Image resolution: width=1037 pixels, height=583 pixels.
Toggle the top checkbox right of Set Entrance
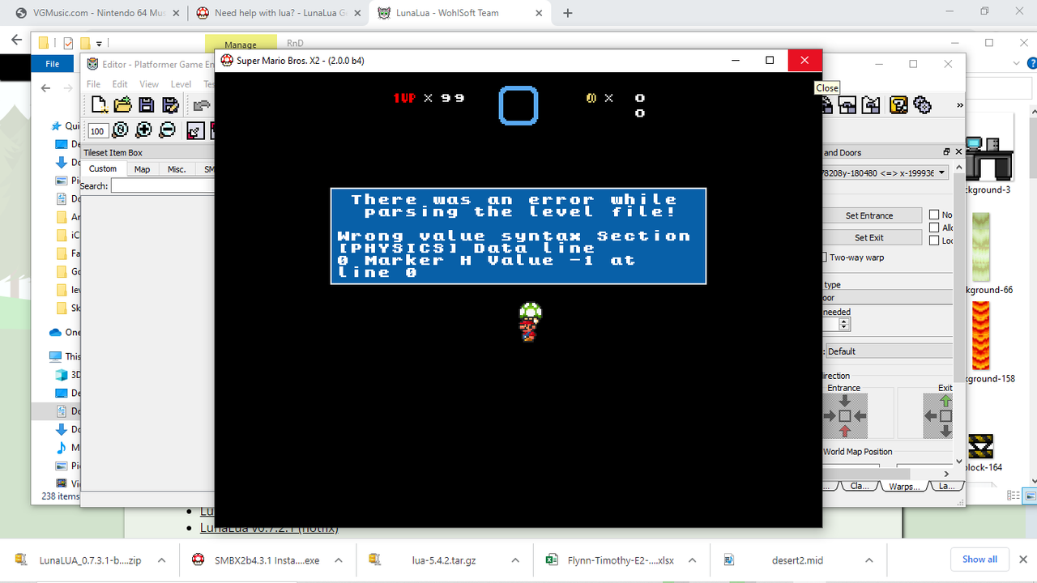(x=934, y=215)
